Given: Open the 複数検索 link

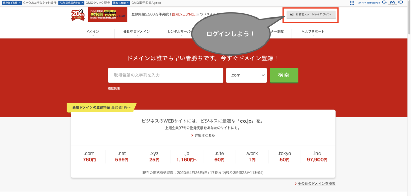Looking at the screenshot, I should 114,88.
